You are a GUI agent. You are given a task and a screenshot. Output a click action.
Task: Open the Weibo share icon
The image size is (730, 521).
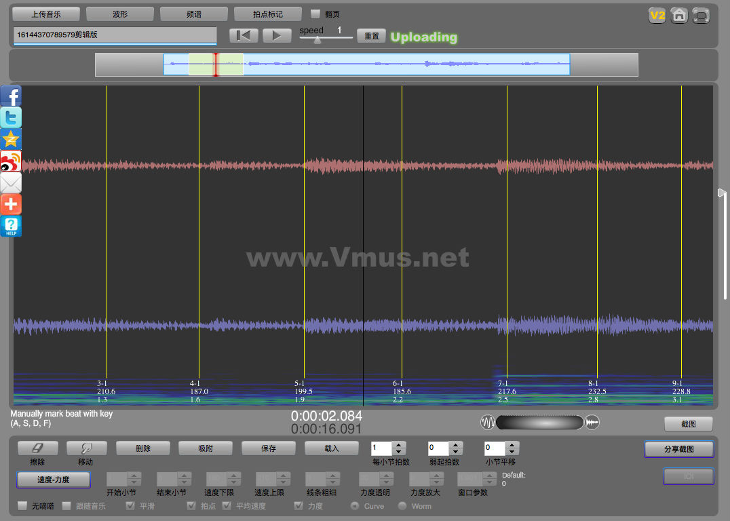11,161
